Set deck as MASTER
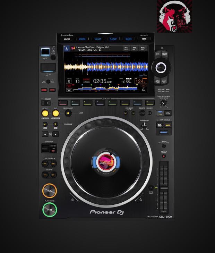Viewport: 215px width, 253px height. [168, 125]
